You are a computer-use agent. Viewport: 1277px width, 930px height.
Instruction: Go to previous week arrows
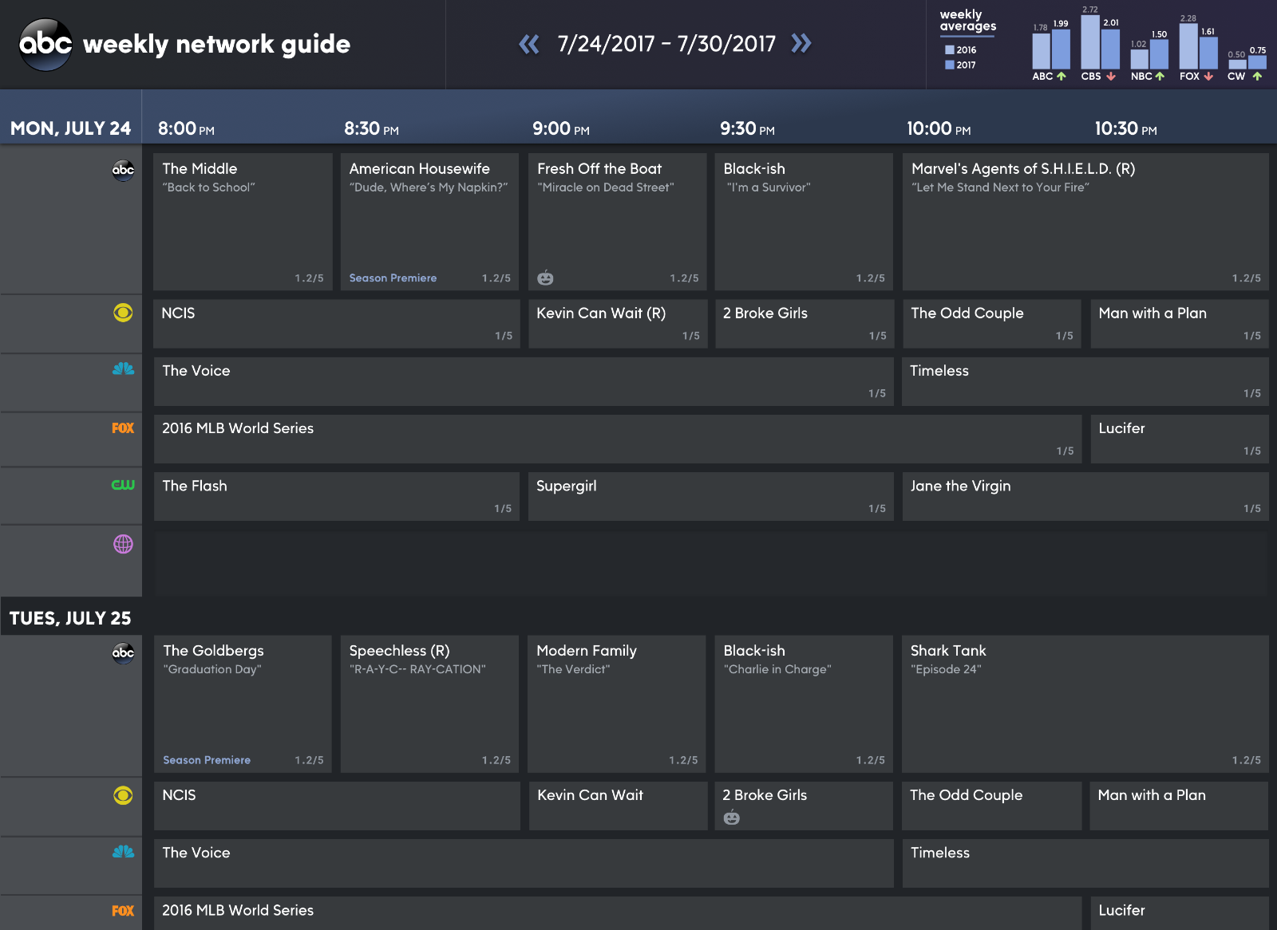pos(529,44)
